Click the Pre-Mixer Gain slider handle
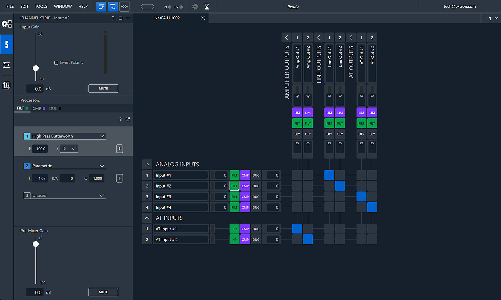Image resolution: width=501 pixels, height=300 pixels. (x=36, y=244)
